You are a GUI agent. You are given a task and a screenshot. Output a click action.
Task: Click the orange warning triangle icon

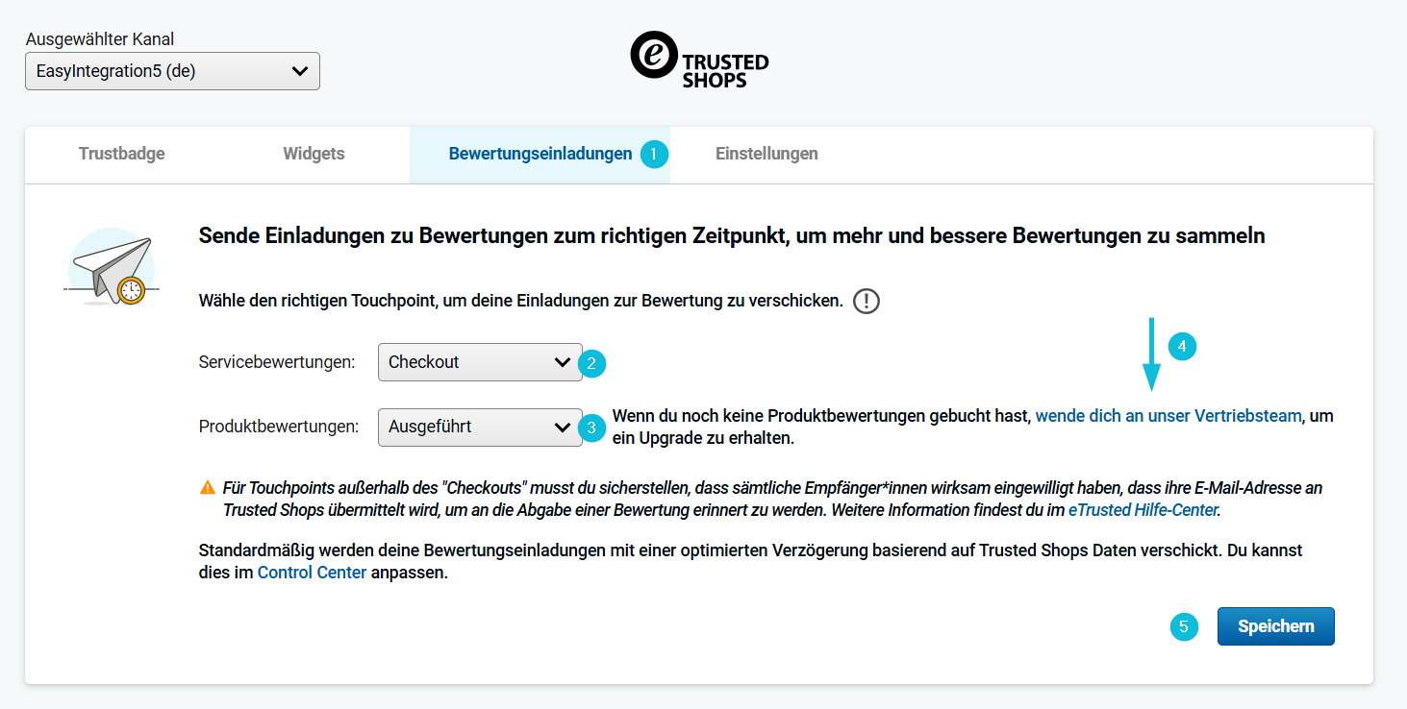click(x=207, y=487)
